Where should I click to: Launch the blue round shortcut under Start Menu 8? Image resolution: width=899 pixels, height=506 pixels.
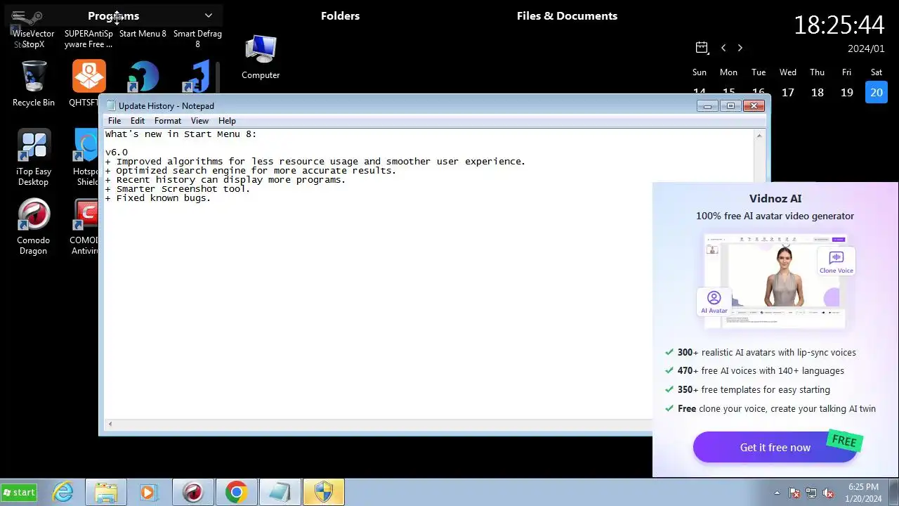tap(143, 77)
